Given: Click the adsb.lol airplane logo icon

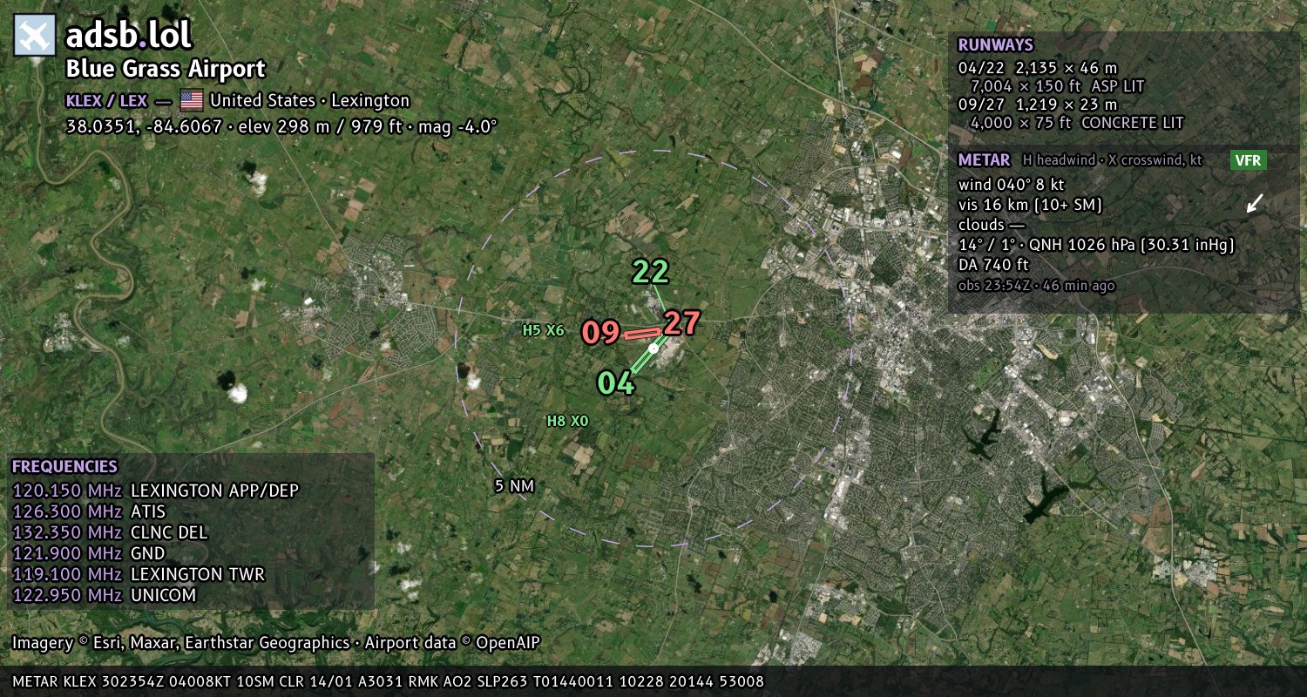Looking at the screenshot, I should [x=35, y=36].
